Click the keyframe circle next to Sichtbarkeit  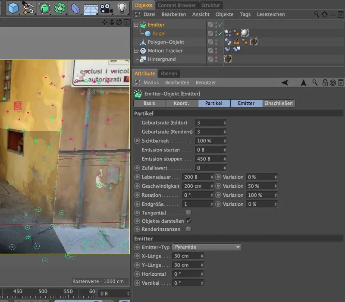137,141
